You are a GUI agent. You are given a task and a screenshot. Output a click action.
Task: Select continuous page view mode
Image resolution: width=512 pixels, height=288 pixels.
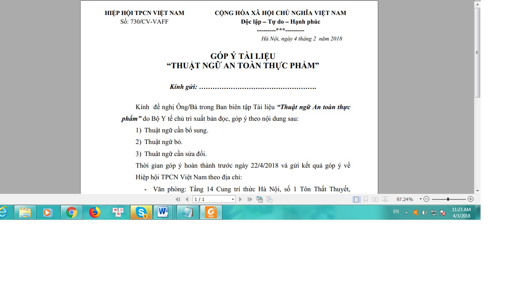(x=366, y=199)
